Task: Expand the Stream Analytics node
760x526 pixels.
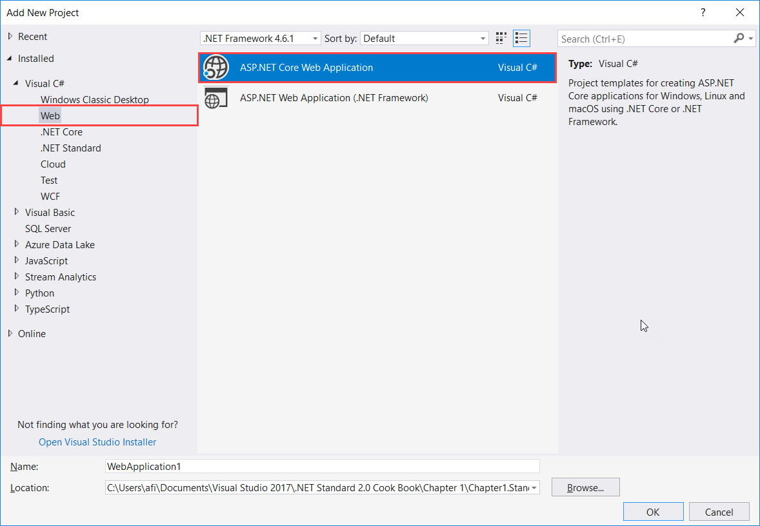Action: coord(17,277)
